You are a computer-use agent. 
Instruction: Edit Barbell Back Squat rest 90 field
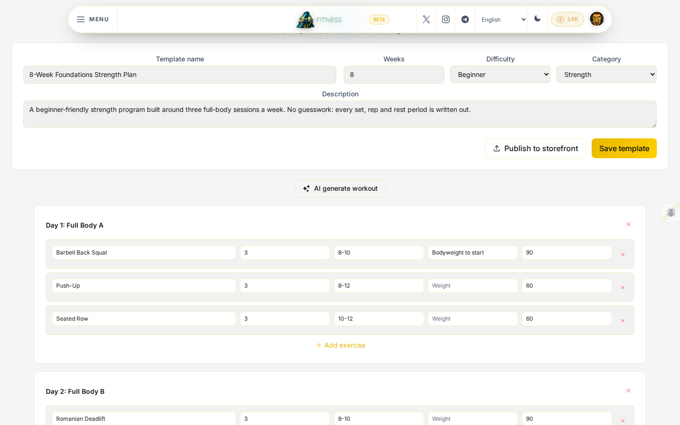[x=567, y=253]
